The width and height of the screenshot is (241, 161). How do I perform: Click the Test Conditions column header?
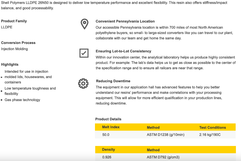212,127
